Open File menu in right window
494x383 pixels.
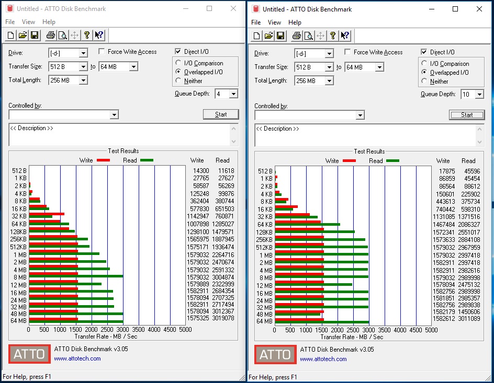(256, 22)
